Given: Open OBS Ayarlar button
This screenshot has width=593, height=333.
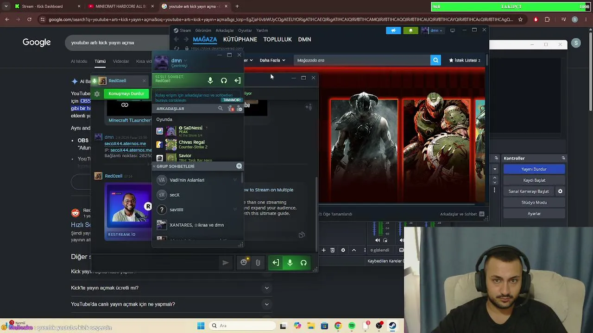Looking at the screenshot, I should click(534, 214).
